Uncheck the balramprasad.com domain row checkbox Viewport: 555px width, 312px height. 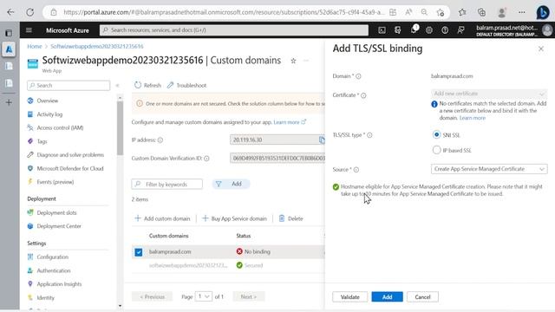point(139,252)
